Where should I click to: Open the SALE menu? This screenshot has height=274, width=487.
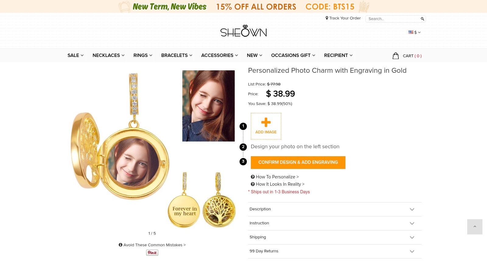coord(75,55)
